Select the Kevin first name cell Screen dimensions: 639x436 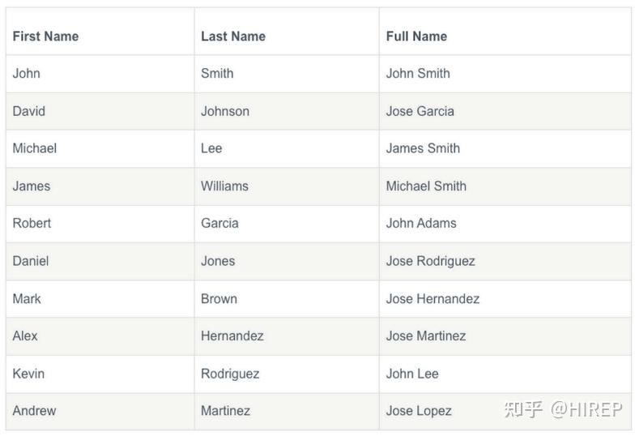28,374
